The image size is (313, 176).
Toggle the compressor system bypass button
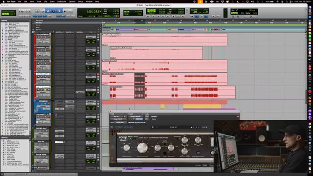click(x=198, y=153)
